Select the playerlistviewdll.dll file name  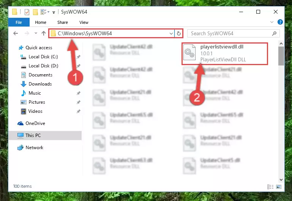pos(222,47)
